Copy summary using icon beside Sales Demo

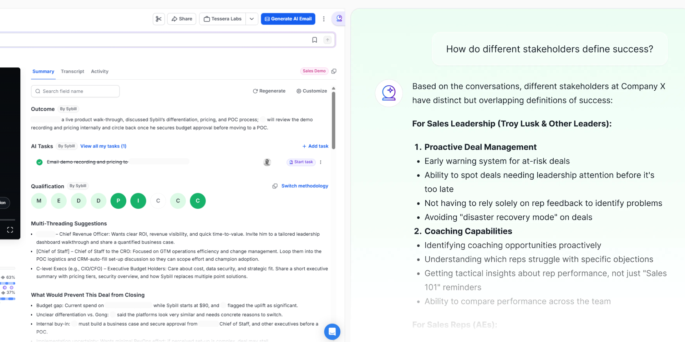(x=334, y=71)
